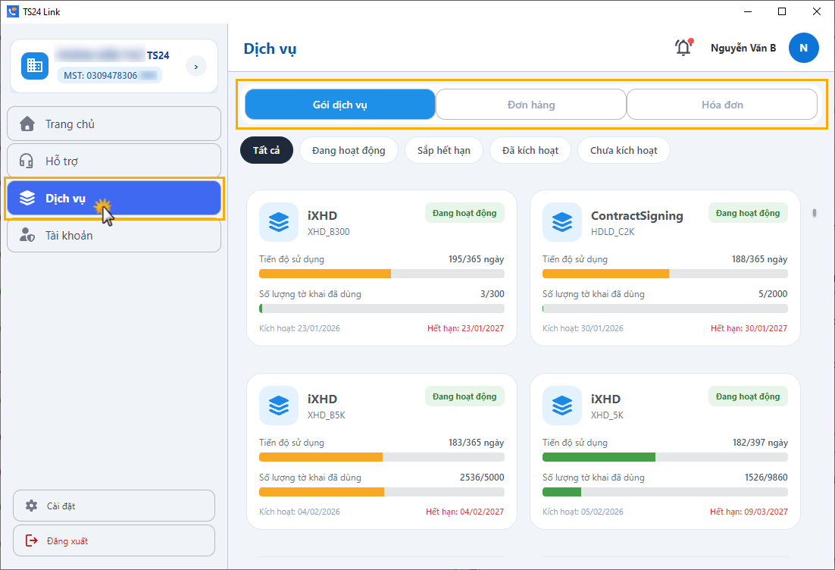Screen dimensions: 835x570
Task: Switch to Đơn hàng tab
Action: (x=531, y=105)
